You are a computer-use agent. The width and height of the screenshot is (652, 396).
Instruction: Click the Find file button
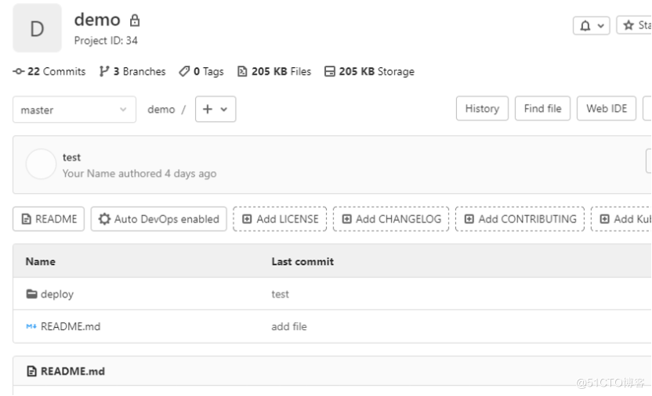tap(542, 108)
